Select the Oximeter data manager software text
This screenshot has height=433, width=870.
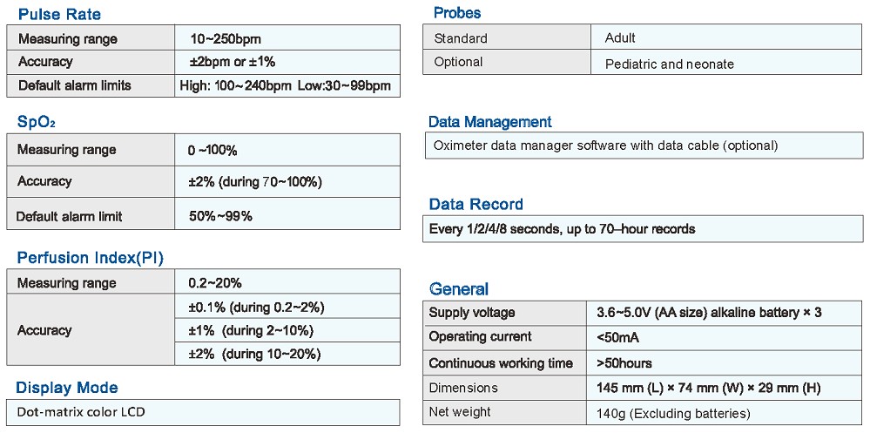[x=605, y=145]
